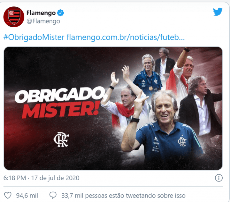Click the Flamengo display name
Image resolution: width=230 pixels, height=202 pixels.
[41, 13]
